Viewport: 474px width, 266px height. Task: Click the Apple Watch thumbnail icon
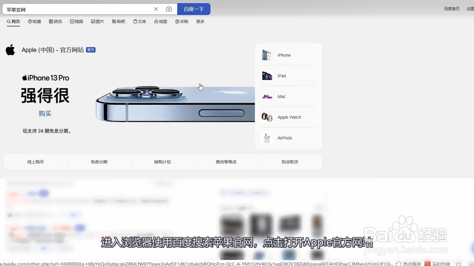(x=267, y=117)
